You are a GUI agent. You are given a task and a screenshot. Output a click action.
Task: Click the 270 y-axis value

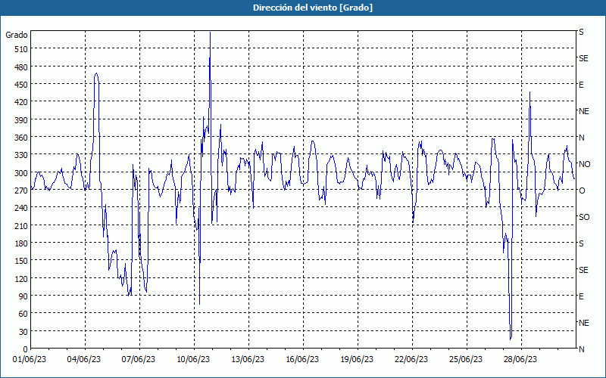coord(21,191)
